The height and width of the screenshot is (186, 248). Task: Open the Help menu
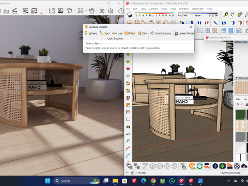point(209,9)
